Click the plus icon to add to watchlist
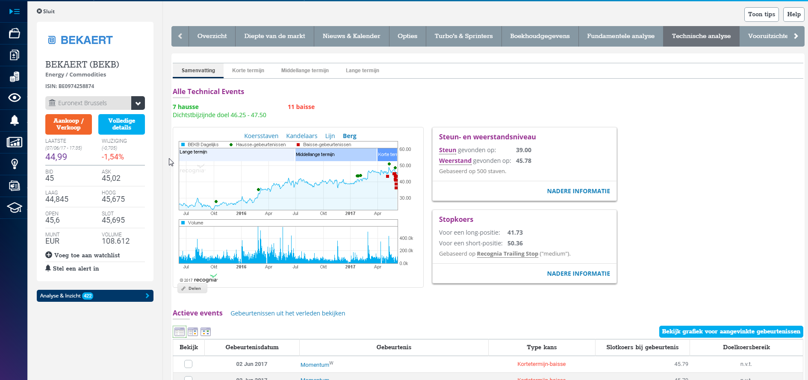 tap(49, 255)
